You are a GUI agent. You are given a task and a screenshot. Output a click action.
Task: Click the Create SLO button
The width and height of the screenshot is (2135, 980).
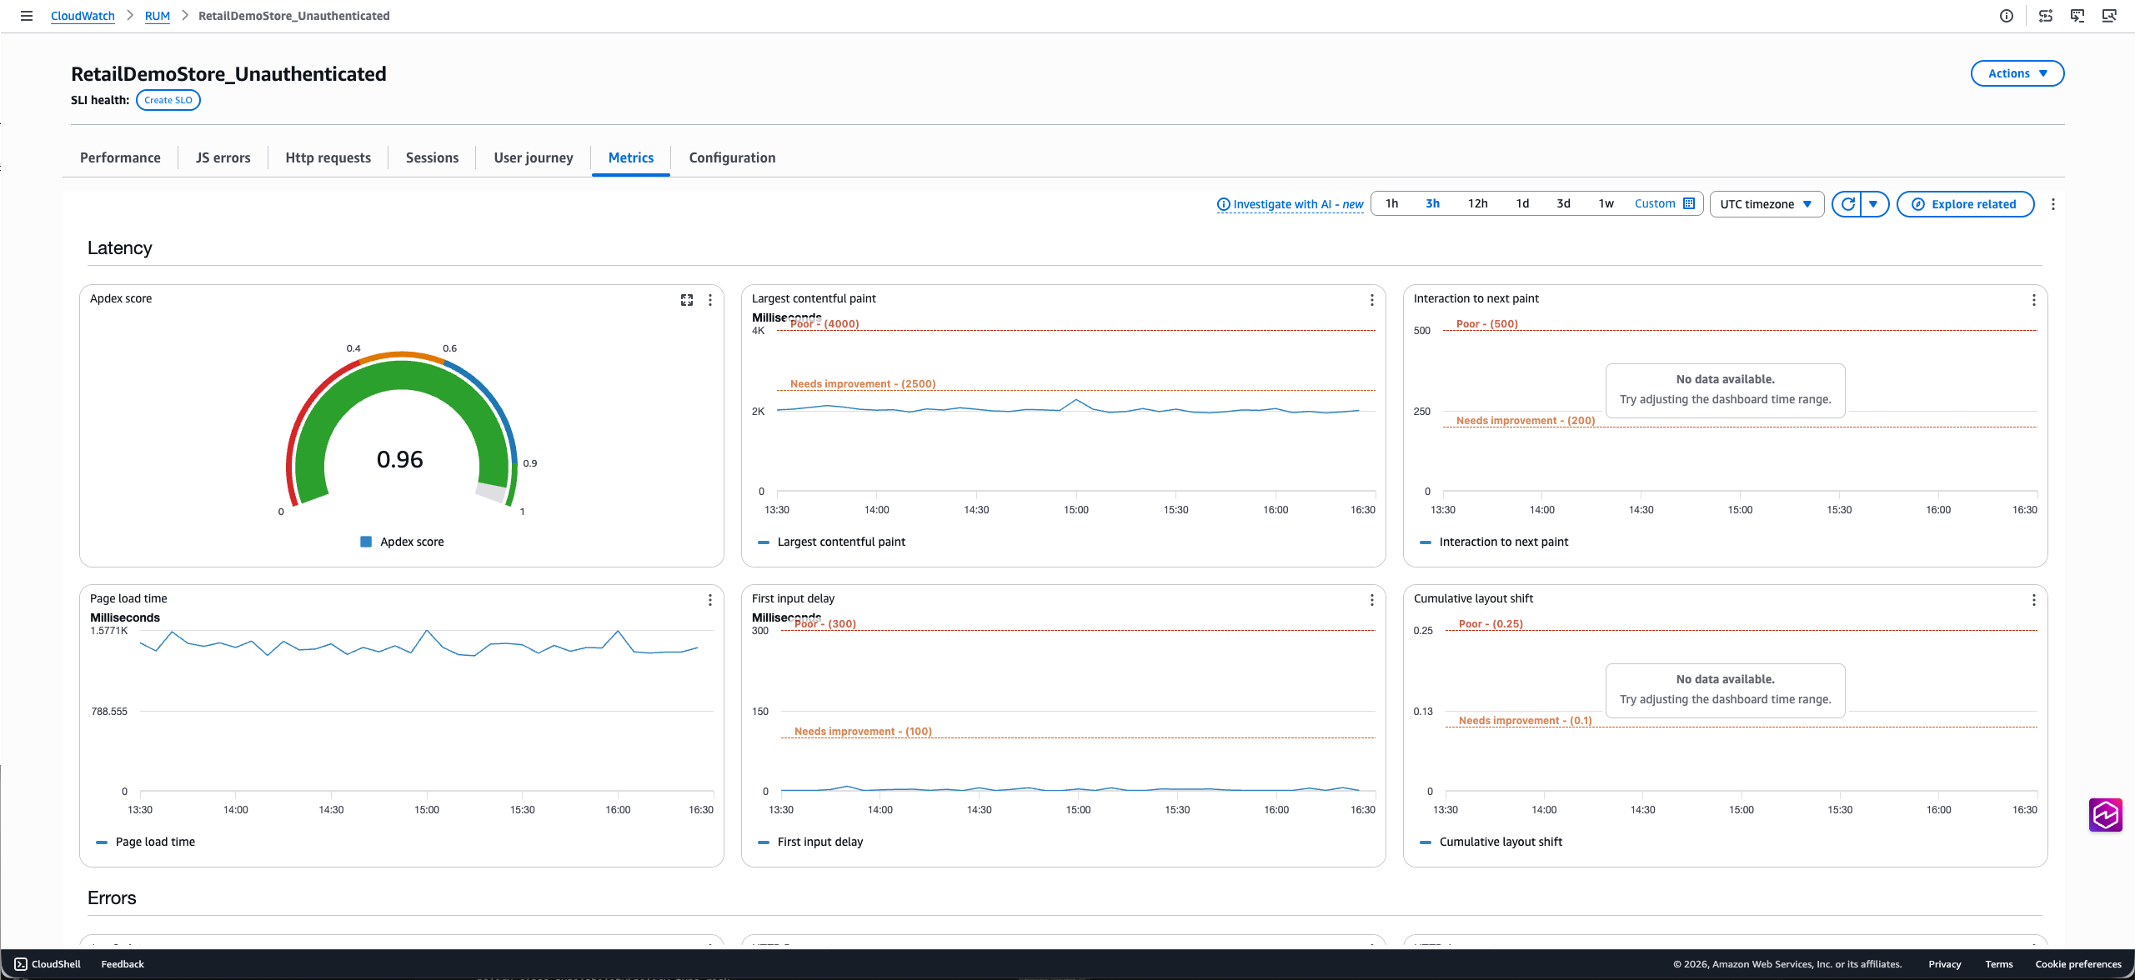pyautogui.click(x=168, y=100)
